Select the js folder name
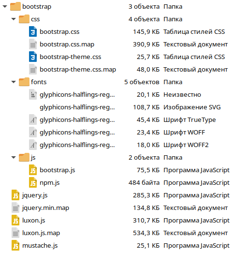 [x=33, y=158]
